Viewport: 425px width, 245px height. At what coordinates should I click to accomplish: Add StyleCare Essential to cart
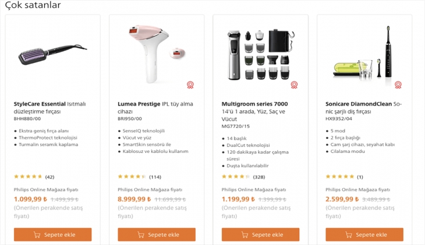[52, 235]
